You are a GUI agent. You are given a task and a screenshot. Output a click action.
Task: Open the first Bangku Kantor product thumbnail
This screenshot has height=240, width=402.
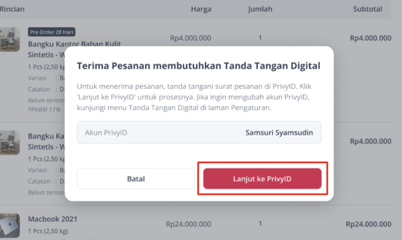9,40
